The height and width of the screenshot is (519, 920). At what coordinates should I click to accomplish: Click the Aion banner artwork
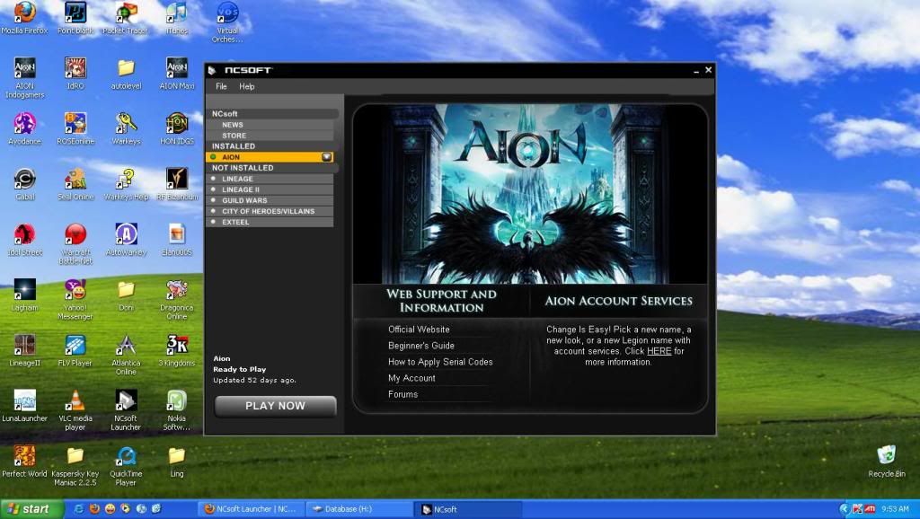tap(530, 194)
